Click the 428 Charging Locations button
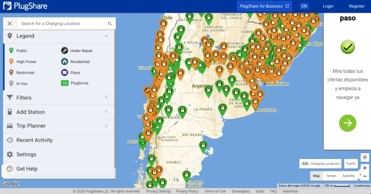This screenshot has width=371, height=194. [x=320, y=164]
